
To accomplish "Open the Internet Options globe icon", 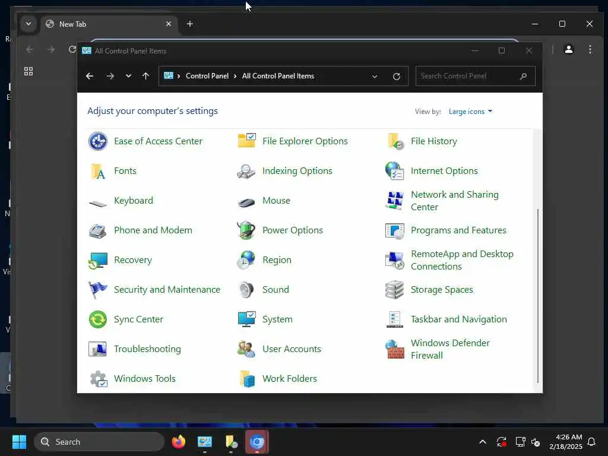I will (395, 171).
